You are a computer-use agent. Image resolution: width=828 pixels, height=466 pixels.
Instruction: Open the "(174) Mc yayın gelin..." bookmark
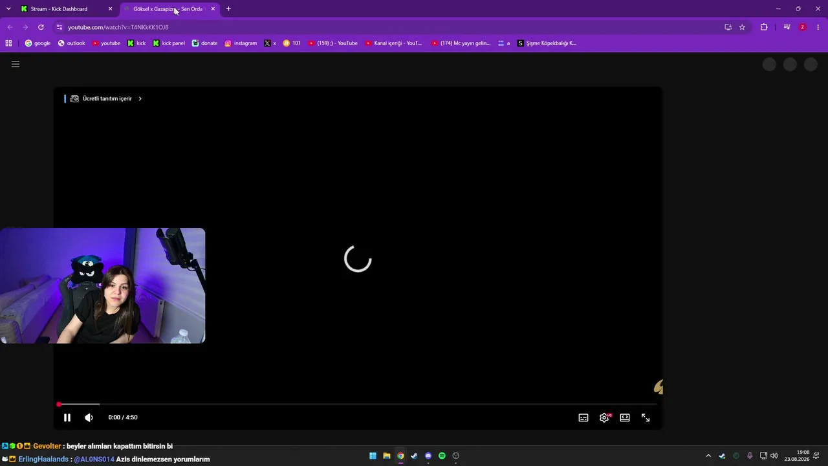click(x=461, y=43)
